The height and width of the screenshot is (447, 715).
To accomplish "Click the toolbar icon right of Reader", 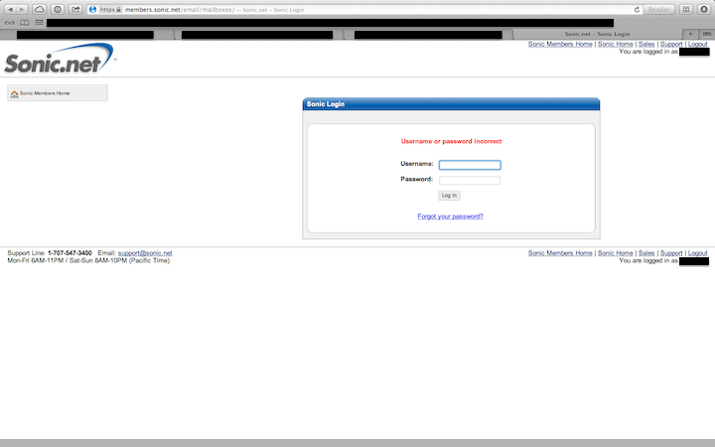I will click(686, 9).
